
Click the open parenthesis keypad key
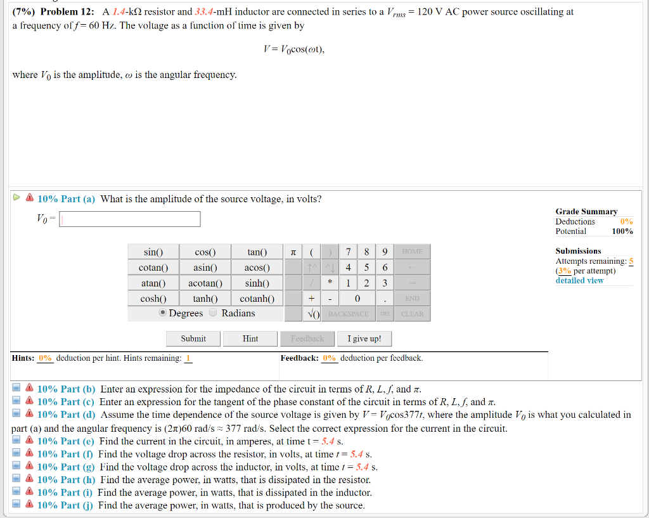coord(312,252)
